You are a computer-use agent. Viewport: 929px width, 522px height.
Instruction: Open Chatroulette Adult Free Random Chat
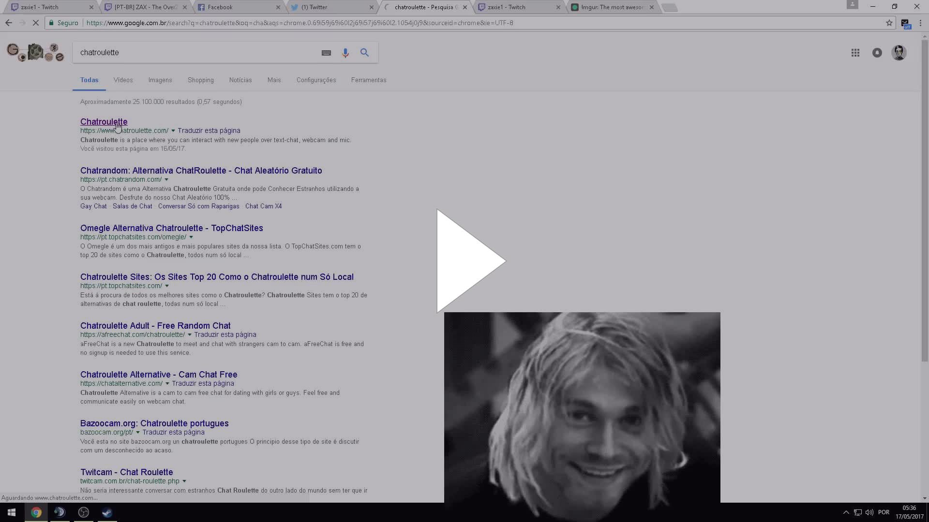(155, 326)
